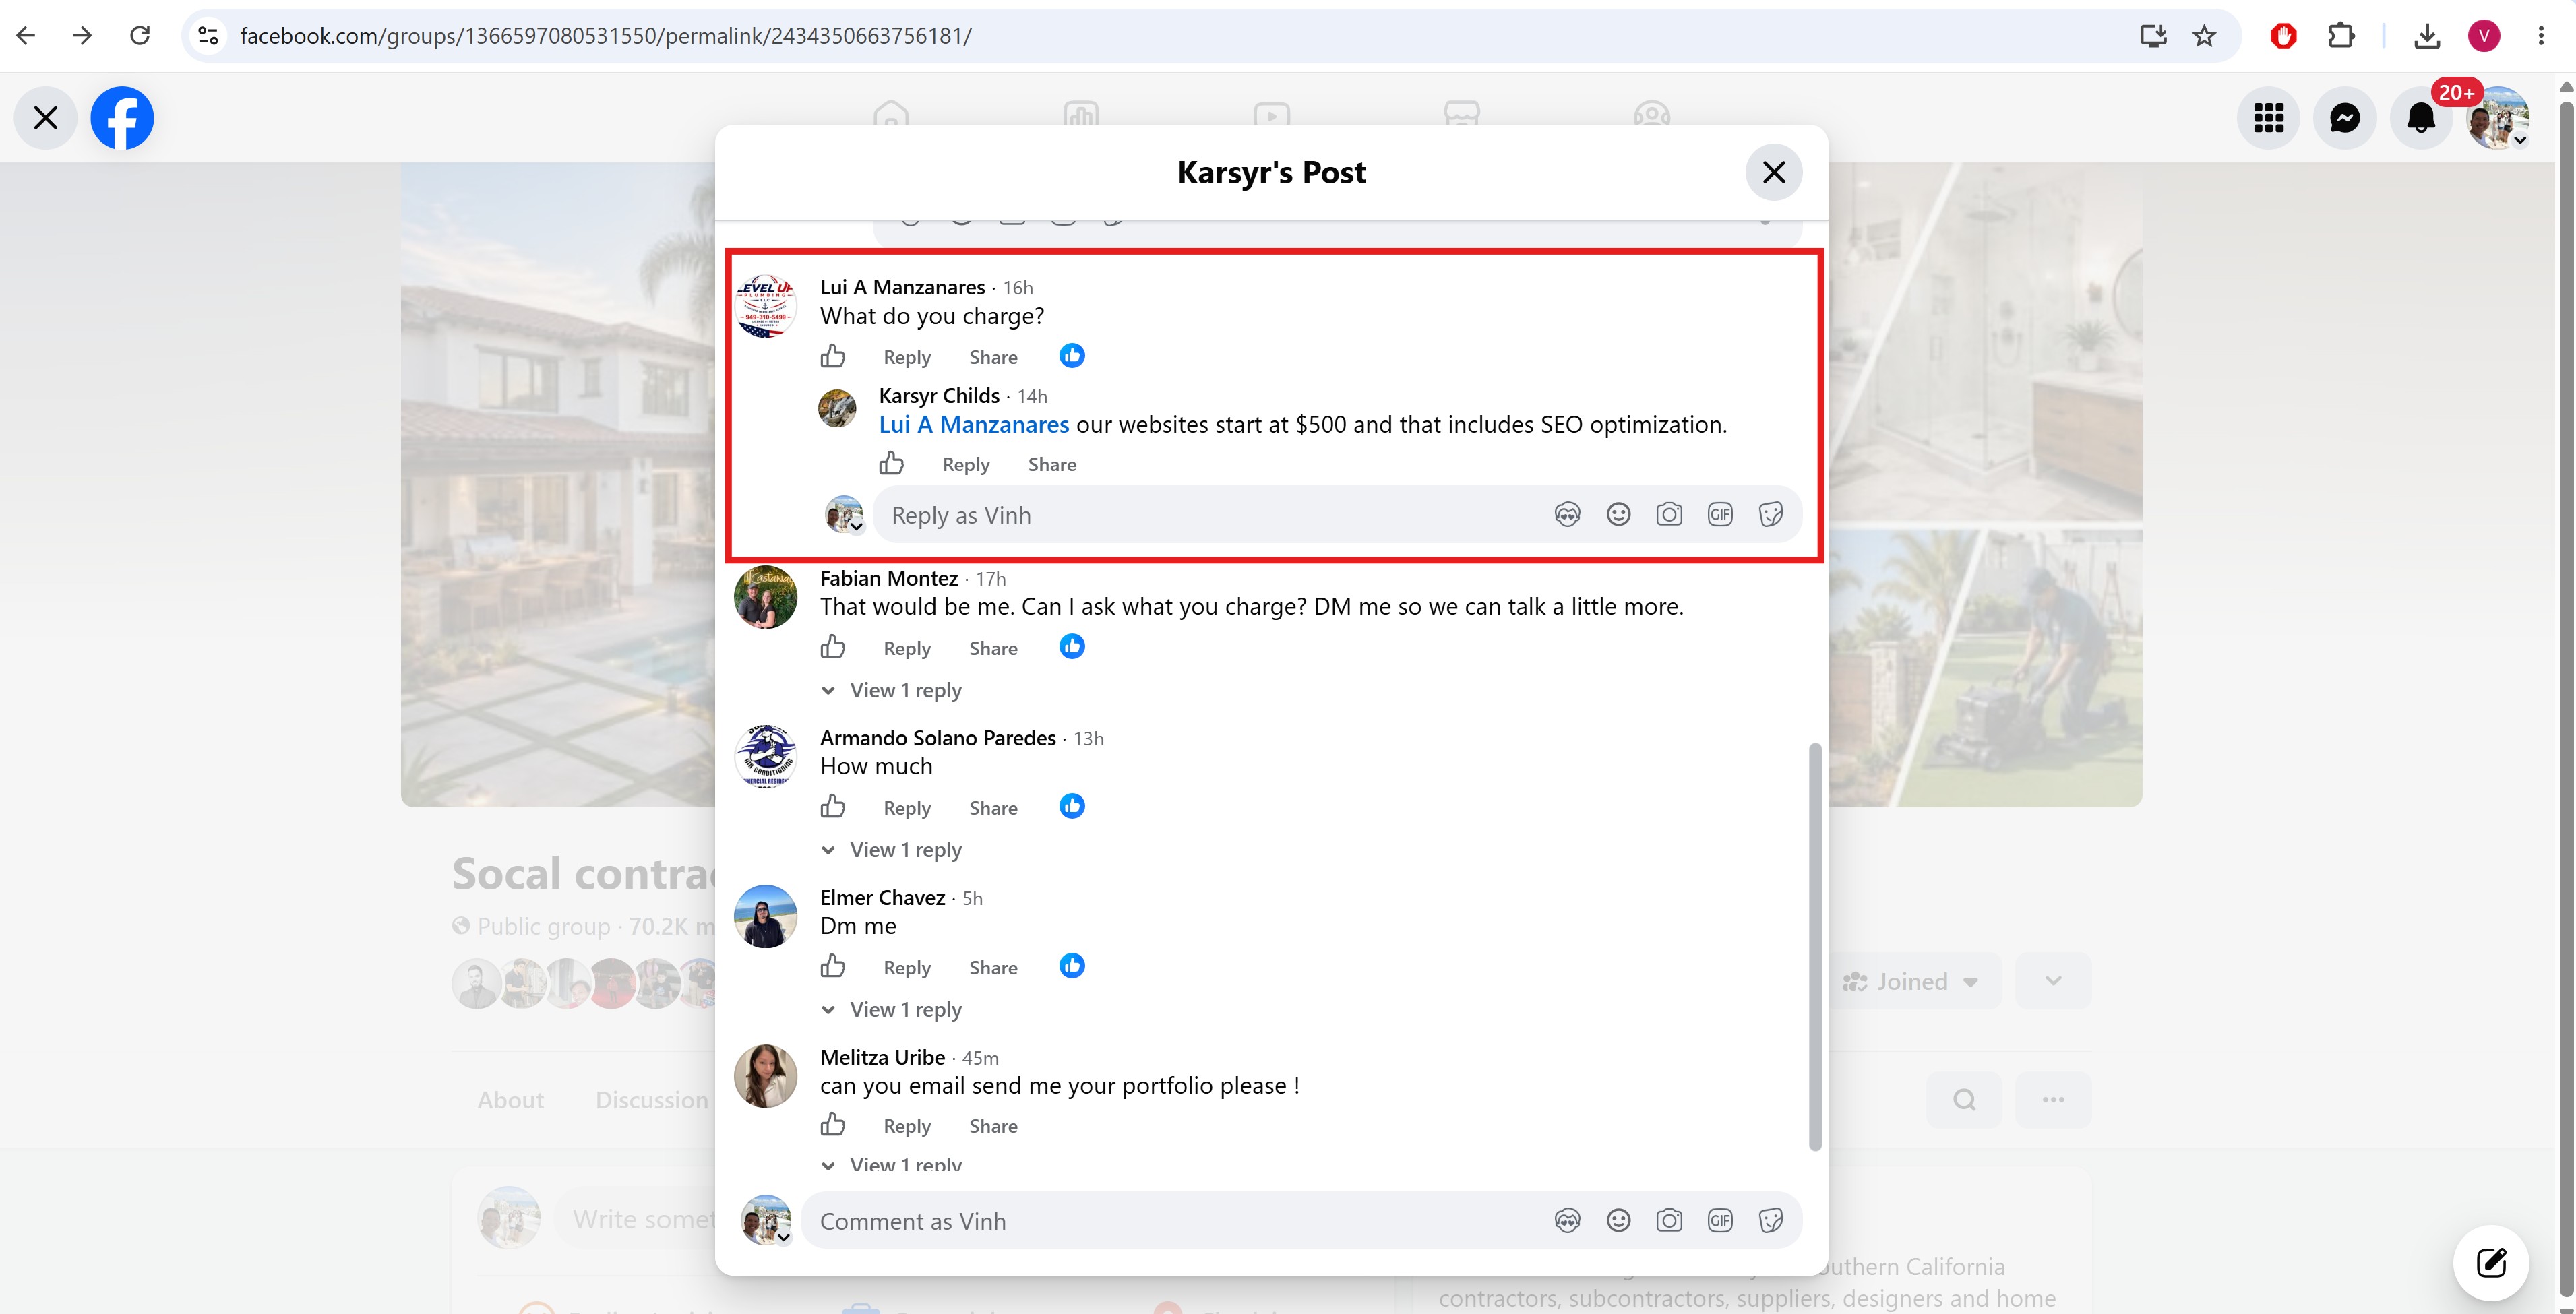Add avatar sticker in Comment as Vinh box
The width and height of the screenshot is (2576, 1314).
pos(1567,1220)
